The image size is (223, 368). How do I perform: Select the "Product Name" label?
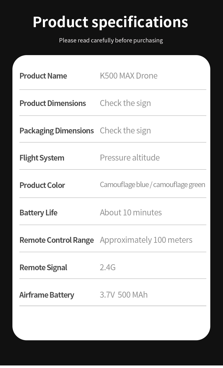[x=43, y=76]
